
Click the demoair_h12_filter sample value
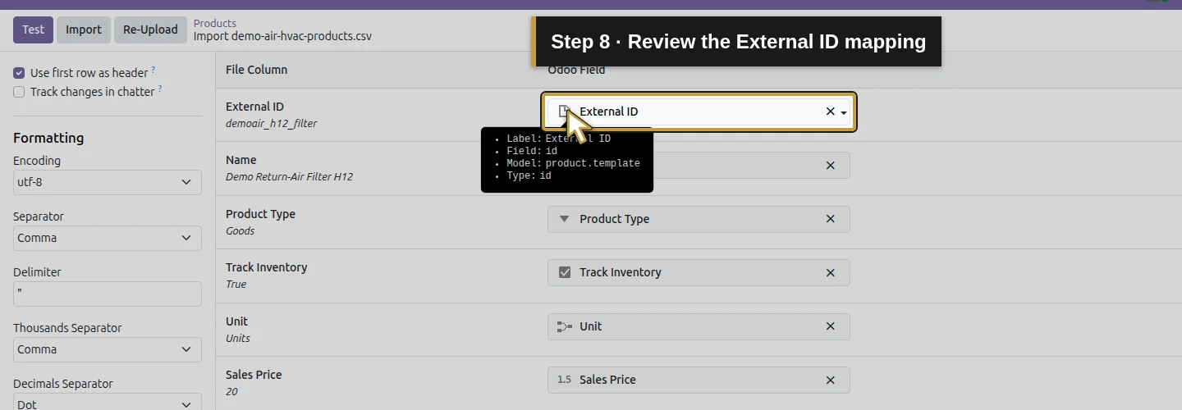271,124
